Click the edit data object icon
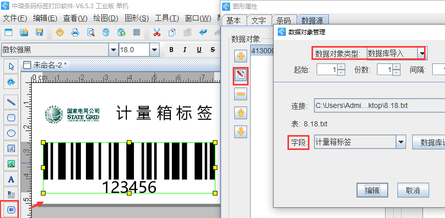445x218 pixels. pyautogui.click(x=240, y=76)
